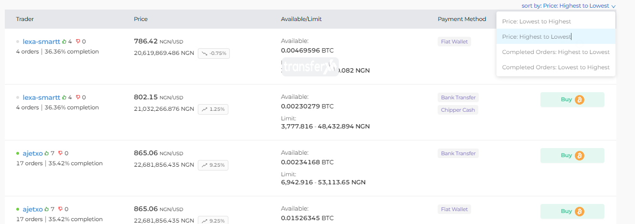Select Completed Orders: Highest to Lowest
The image size is (635, 224).
(x=556, y=52)
